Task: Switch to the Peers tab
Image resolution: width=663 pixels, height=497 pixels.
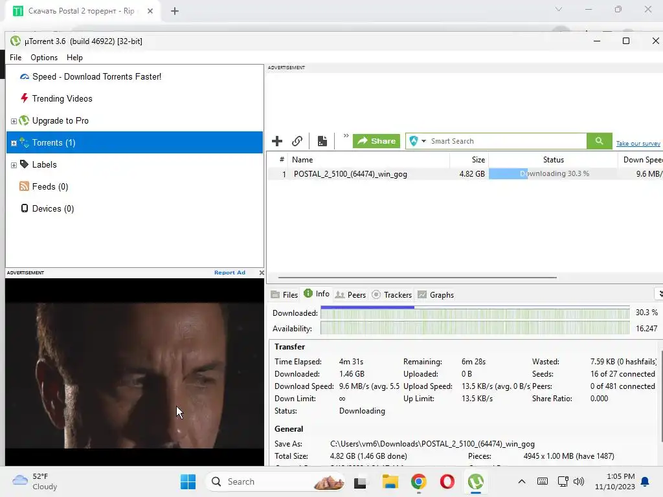Action: (350, 295)
